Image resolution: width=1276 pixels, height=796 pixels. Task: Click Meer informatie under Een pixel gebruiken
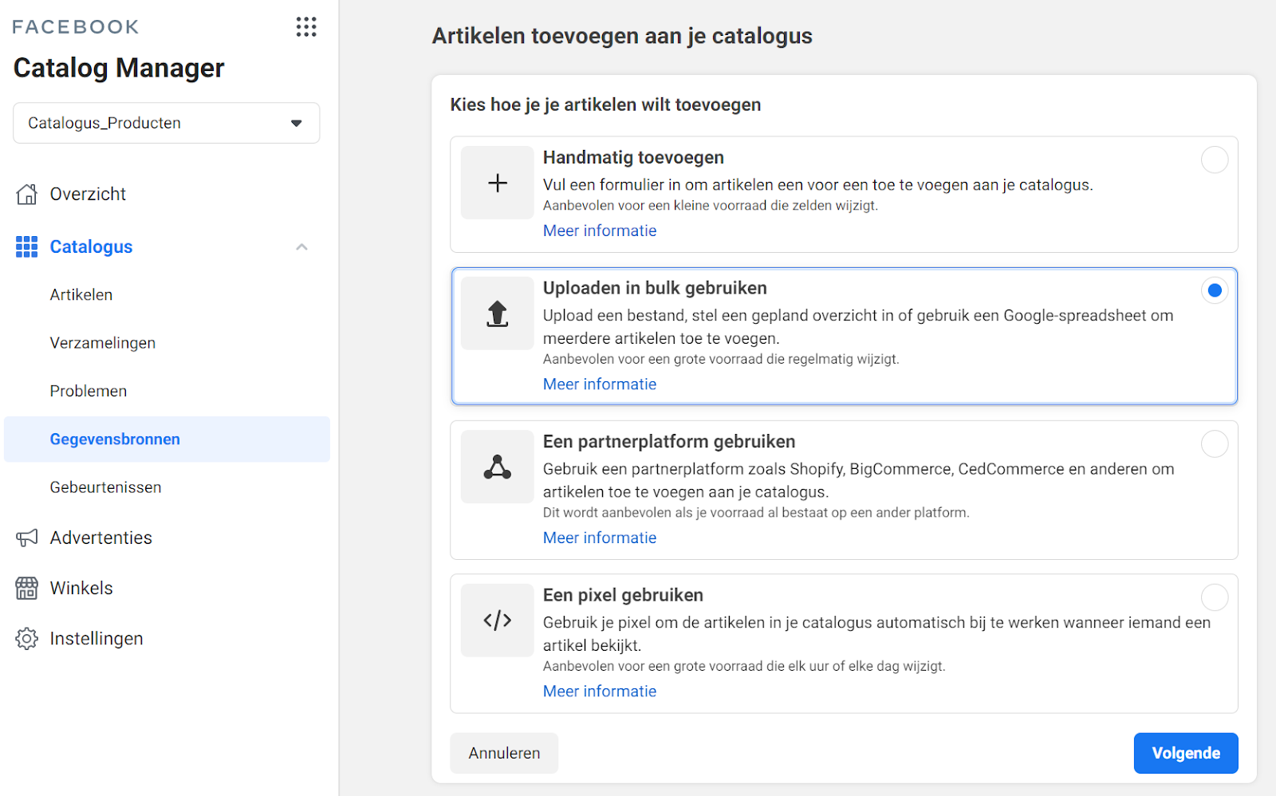pos(600,692)
